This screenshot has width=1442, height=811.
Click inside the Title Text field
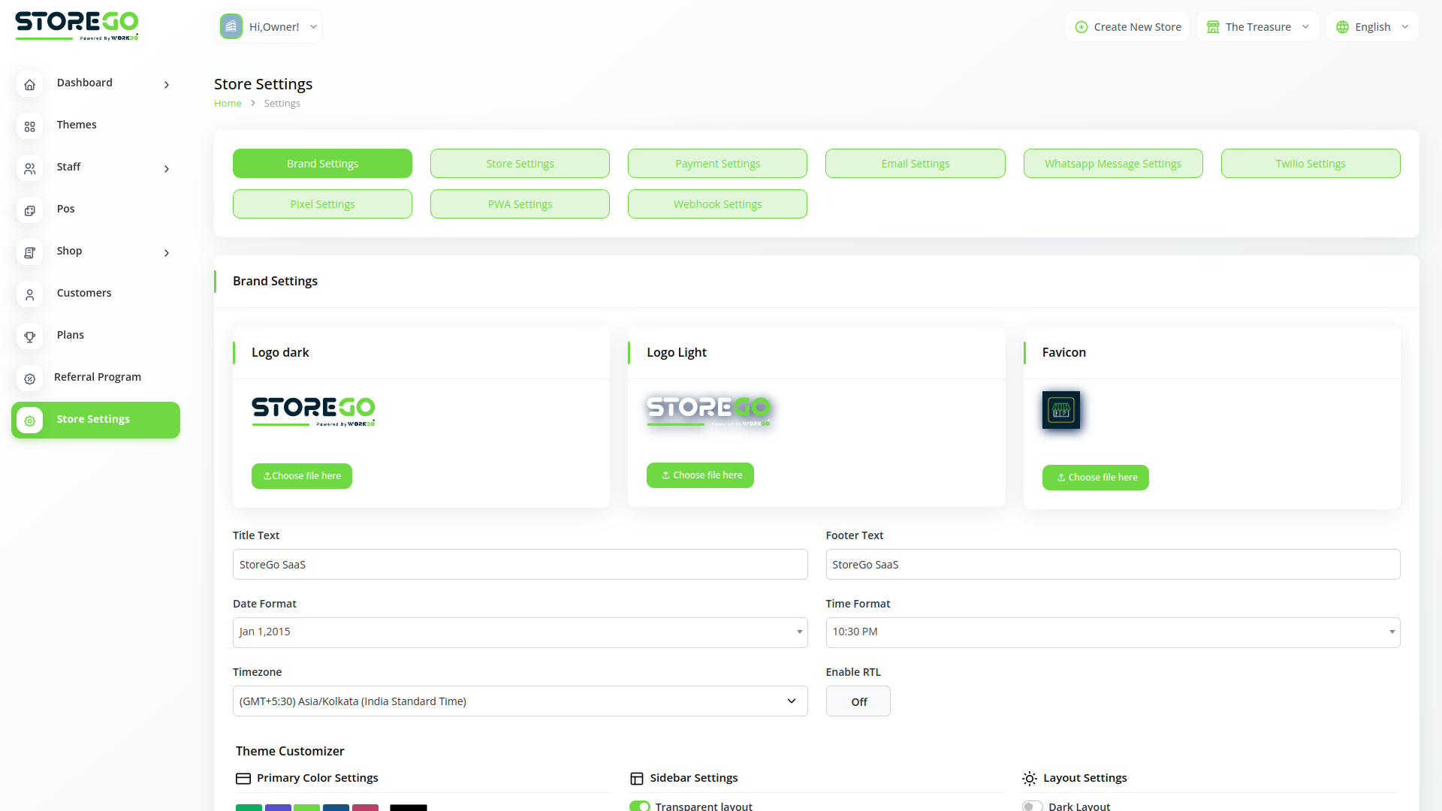520,564
